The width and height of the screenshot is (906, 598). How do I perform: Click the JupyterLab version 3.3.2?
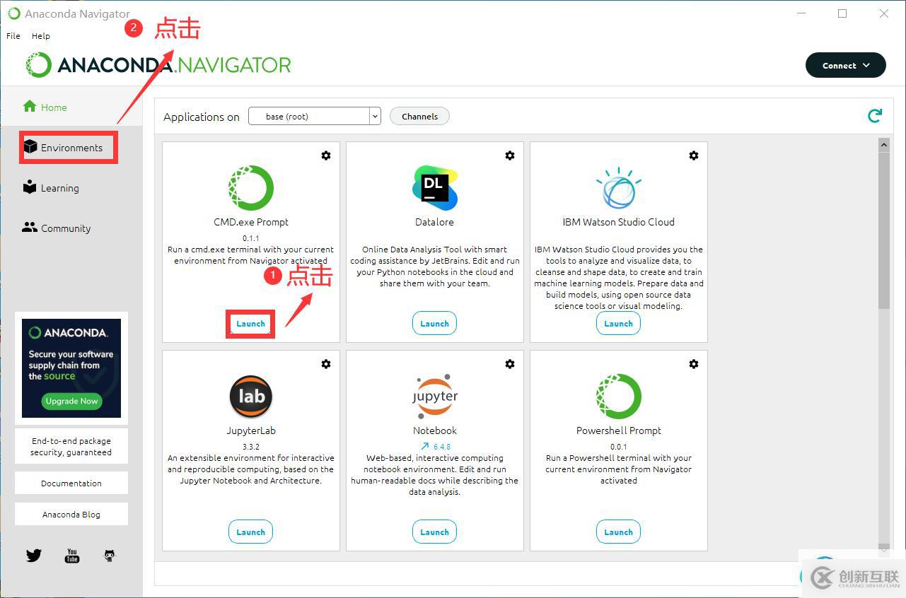point(251,447)
